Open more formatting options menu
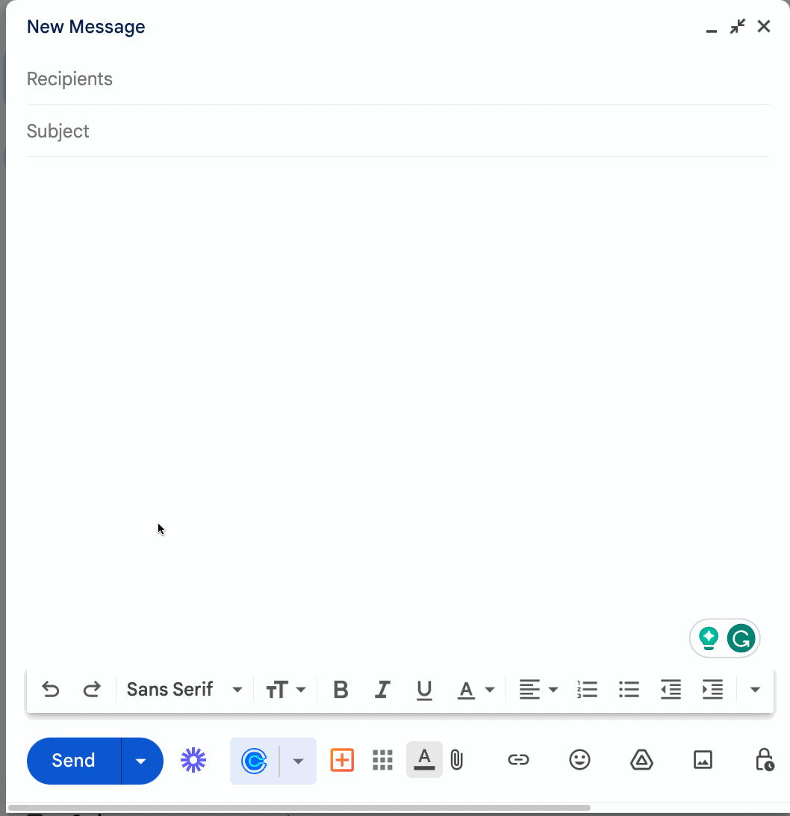 (x=755, y=689)
